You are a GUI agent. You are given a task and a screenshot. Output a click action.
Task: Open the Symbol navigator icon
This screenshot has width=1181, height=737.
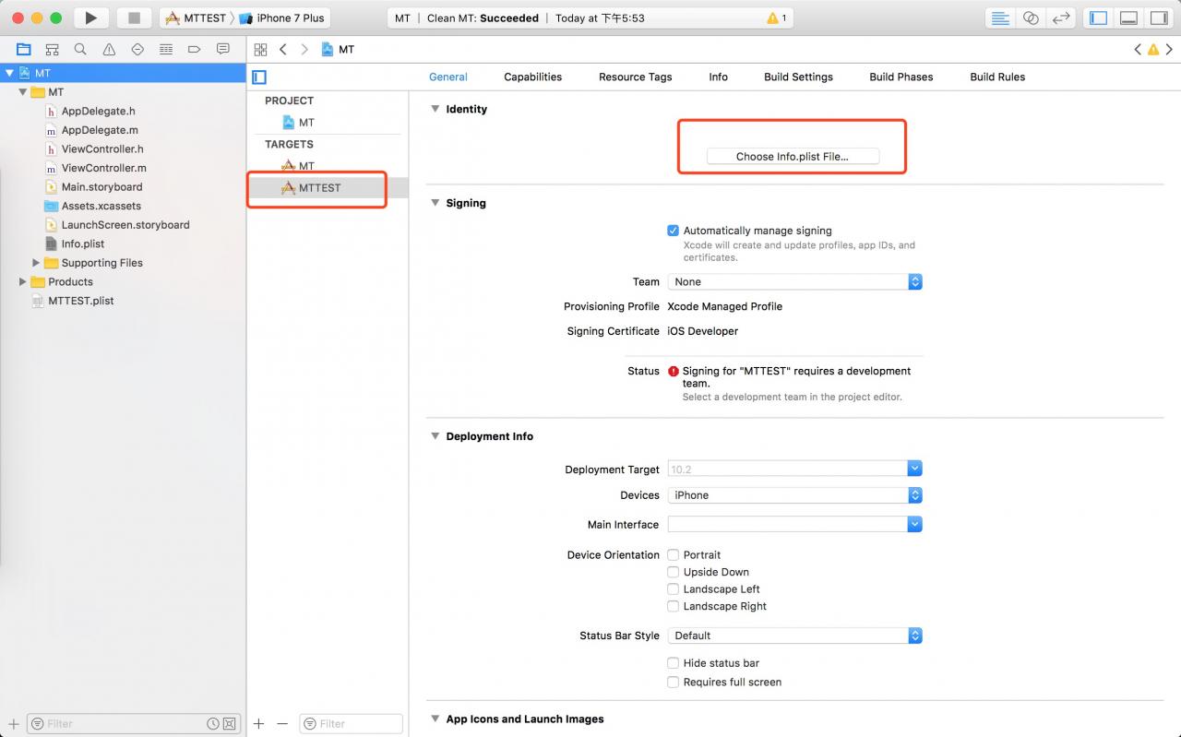point(53,49)
